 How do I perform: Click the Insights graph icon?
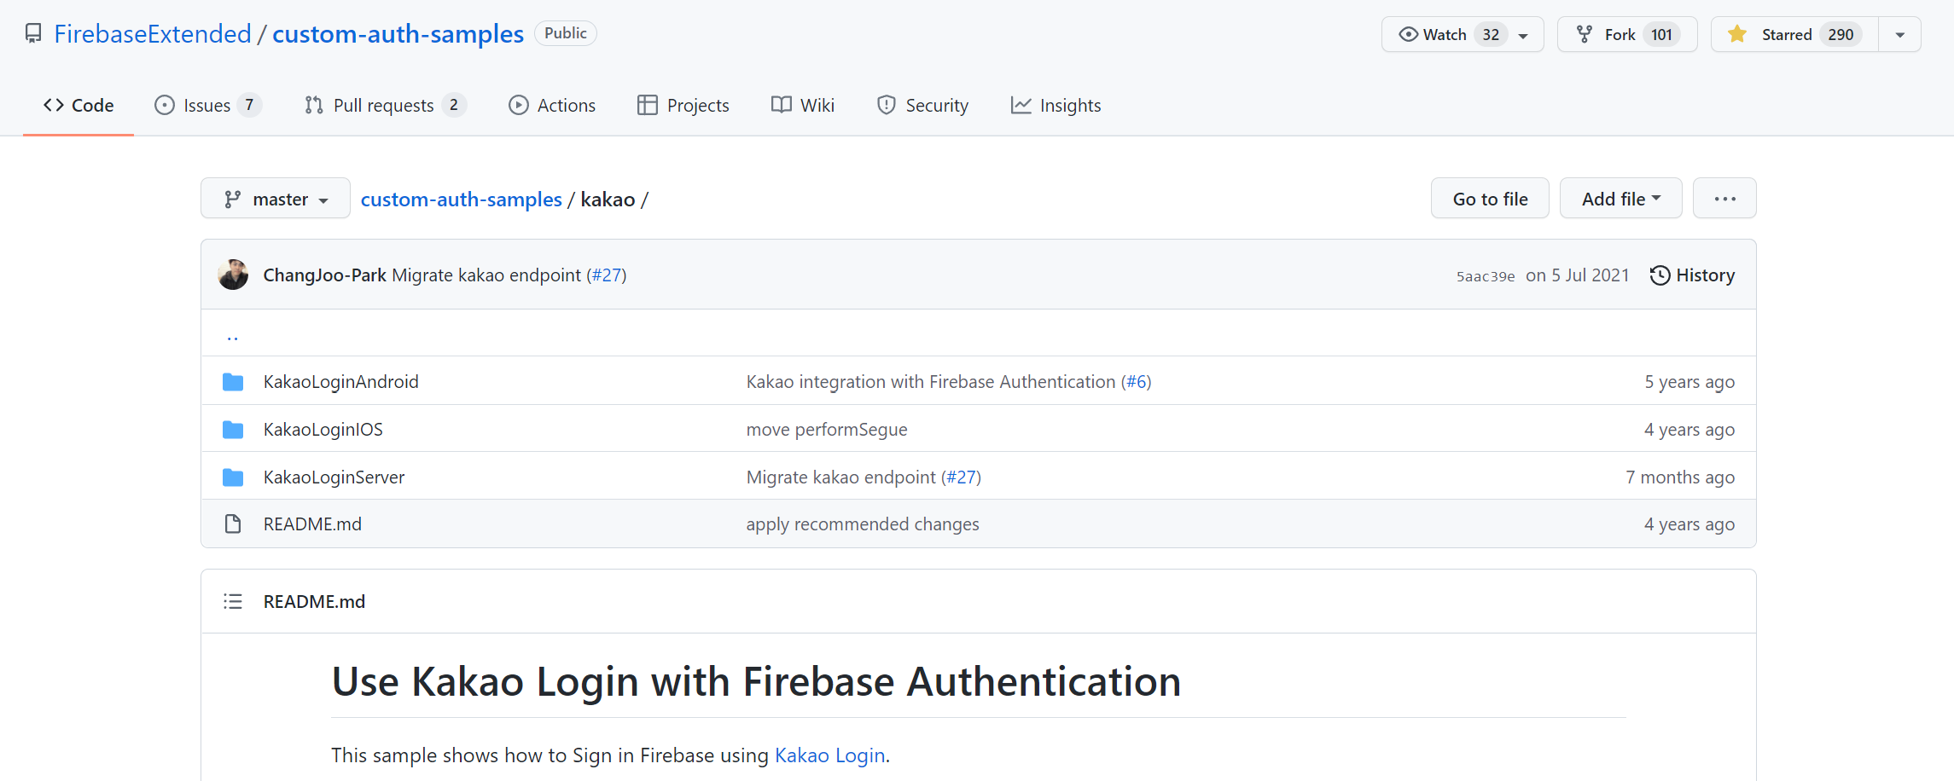click(1021, 105)
